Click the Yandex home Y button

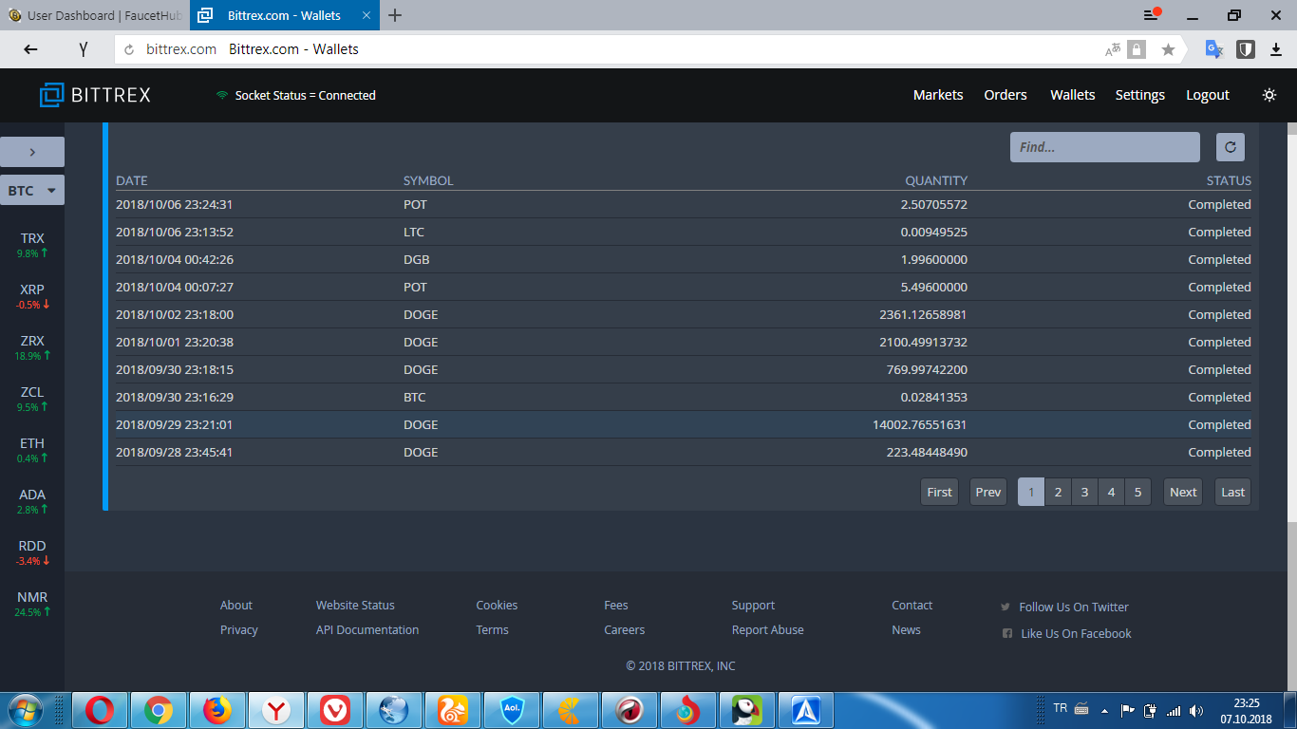click(84, 49)
